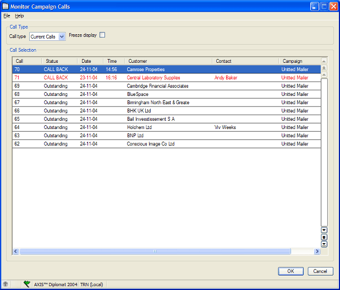The width and height of the screenshot is (340, 290).
Task: Click the page-up double arrow on scrollbar
Action: coord(324,68)
